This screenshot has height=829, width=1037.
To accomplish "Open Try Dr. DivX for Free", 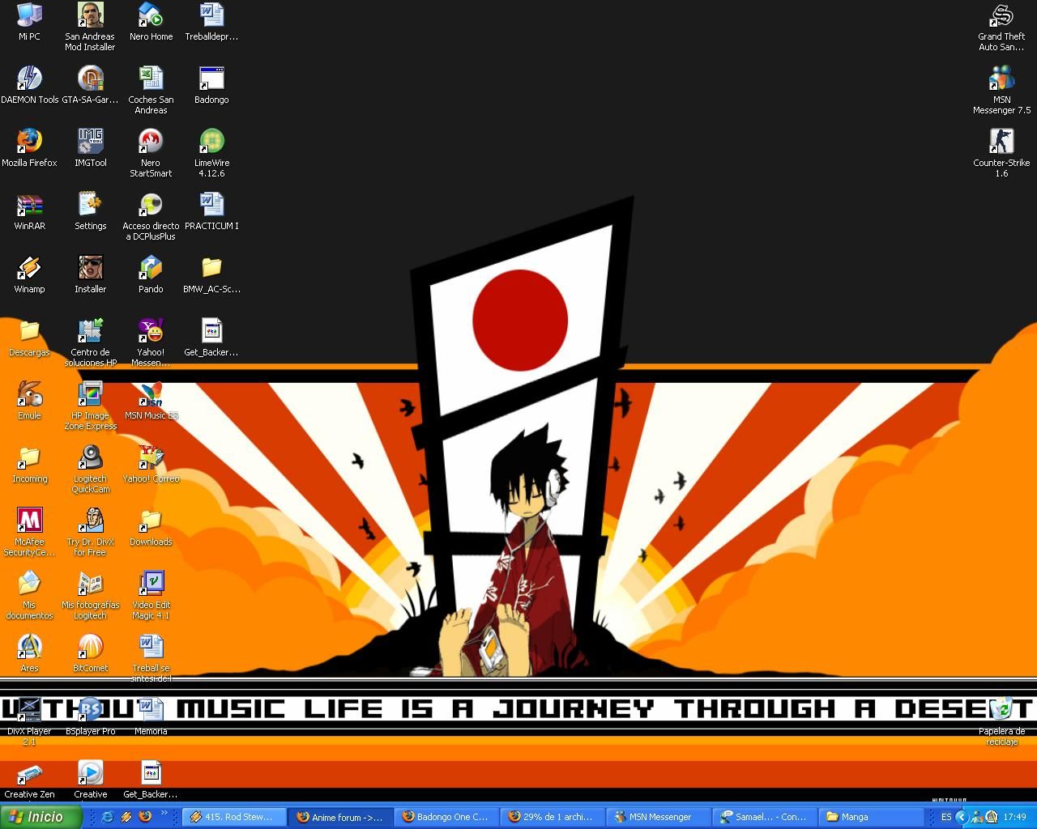I will (x=90, y=532).
